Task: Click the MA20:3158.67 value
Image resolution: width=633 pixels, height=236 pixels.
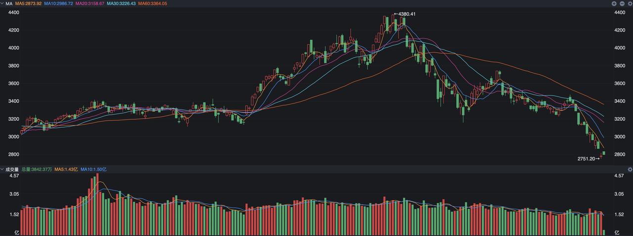Action: 90,3
